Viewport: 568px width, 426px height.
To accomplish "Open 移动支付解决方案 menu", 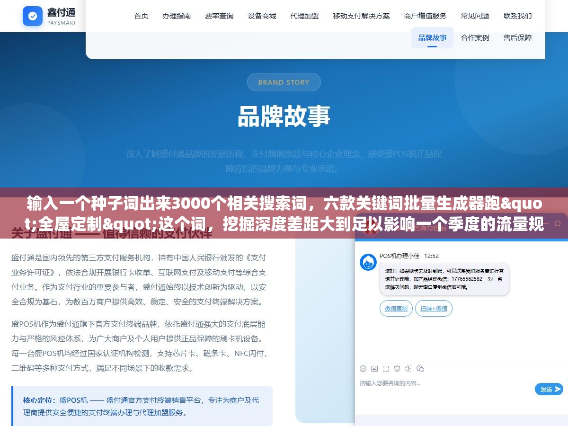I will [x=361, y=16].
